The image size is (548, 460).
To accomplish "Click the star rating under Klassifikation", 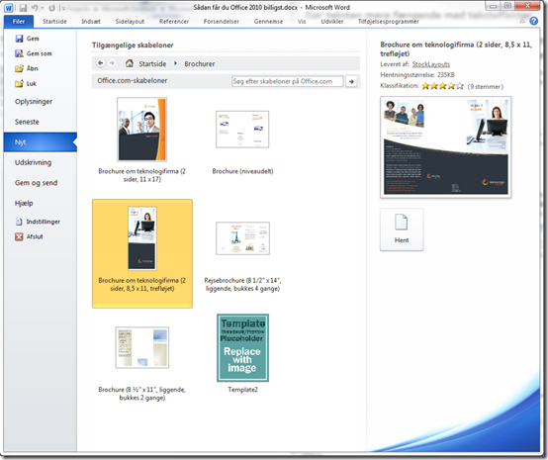I will pyautogui.click(x=442, y=86).
